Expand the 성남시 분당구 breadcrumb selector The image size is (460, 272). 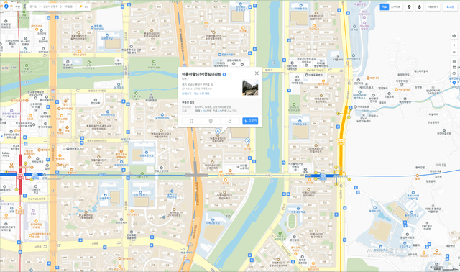[x=50, y=6]
